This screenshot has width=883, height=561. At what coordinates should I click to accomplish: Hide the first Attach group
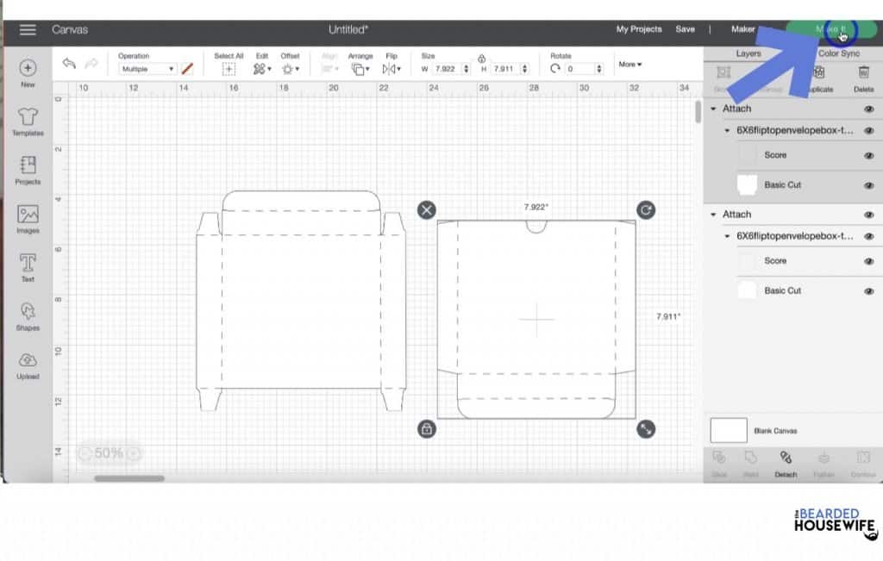(868, 109)
